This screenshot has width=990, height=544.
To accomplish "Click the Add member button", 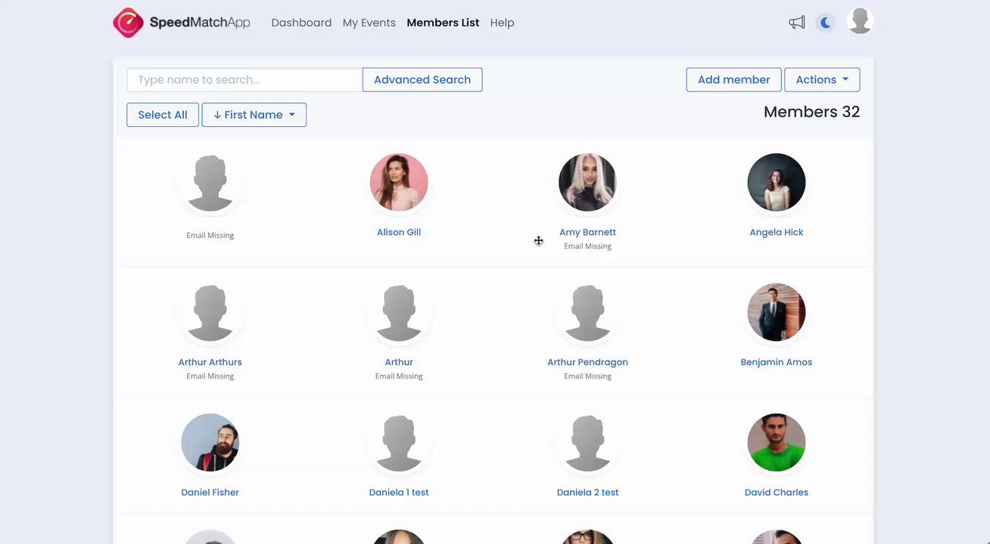I will pos(733,79).
